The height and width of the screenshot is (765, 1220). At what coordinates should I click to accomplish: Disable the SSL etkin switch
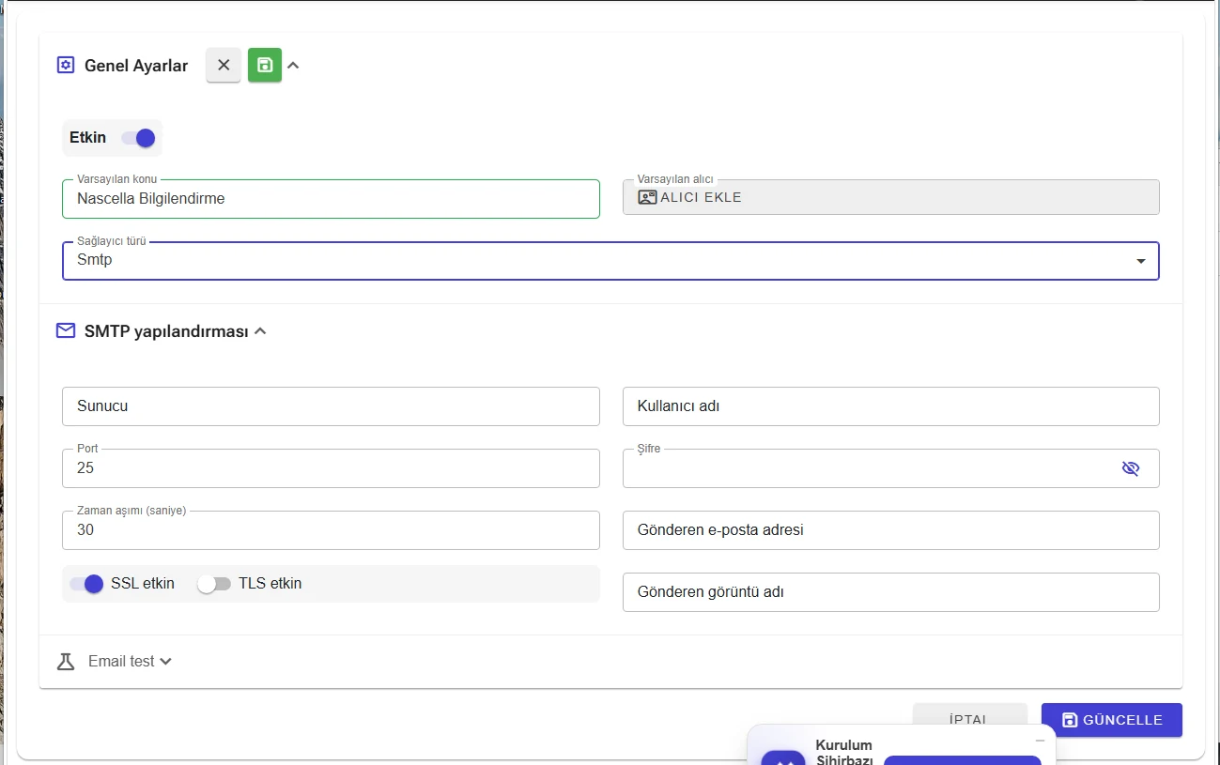pyautogui.click(x=86, y=584)
